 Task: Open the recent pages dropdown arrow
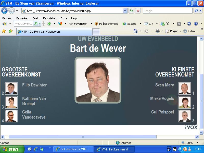17,11
